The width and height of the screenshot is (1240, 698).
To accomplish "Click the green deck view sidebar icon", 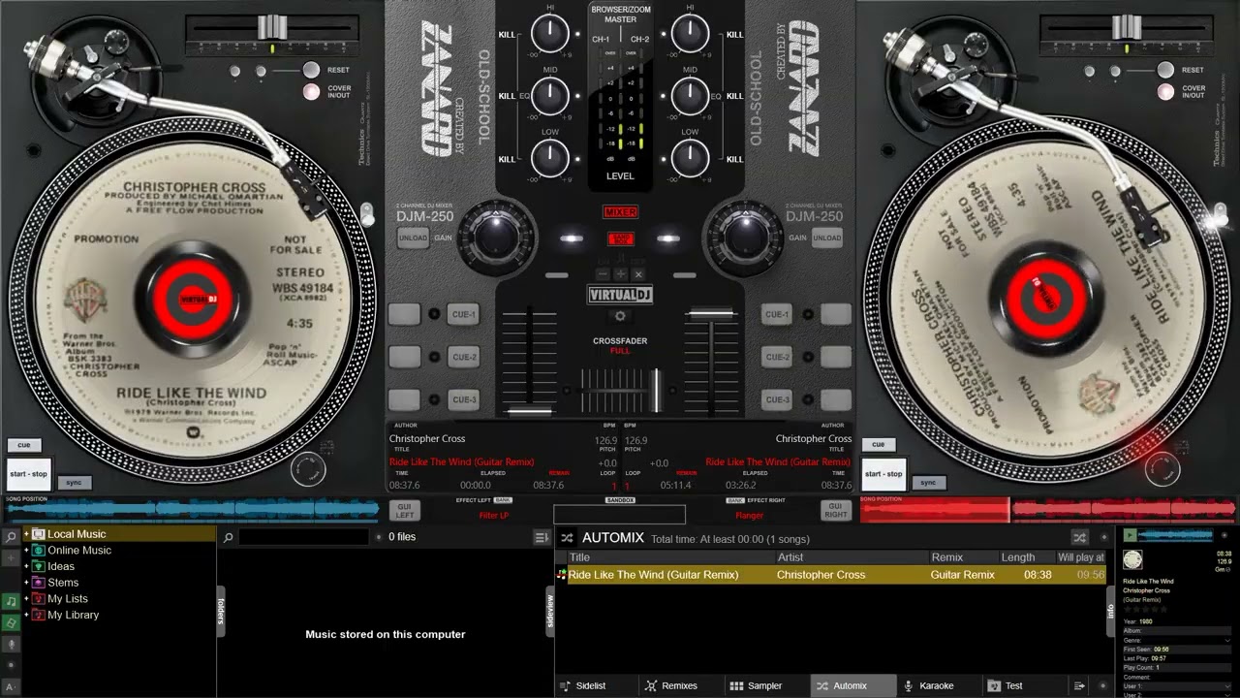I will (x=11, y=622).
